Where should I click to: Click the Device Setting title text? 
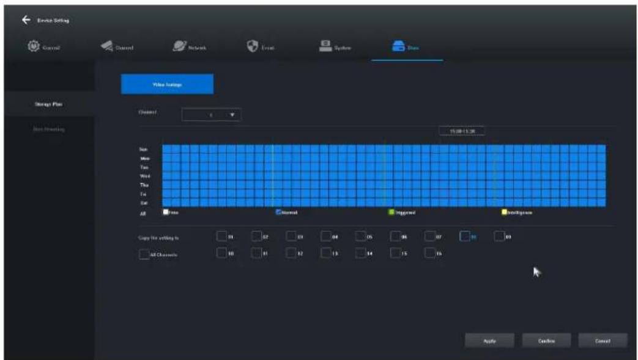(x=53, y=20)
